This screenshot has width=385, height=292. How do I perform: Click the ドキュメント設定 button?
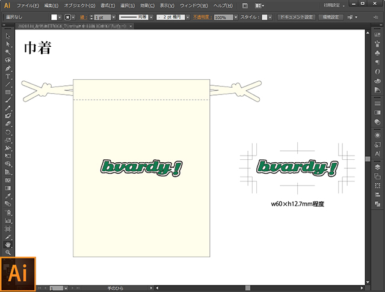coord(297,17)
